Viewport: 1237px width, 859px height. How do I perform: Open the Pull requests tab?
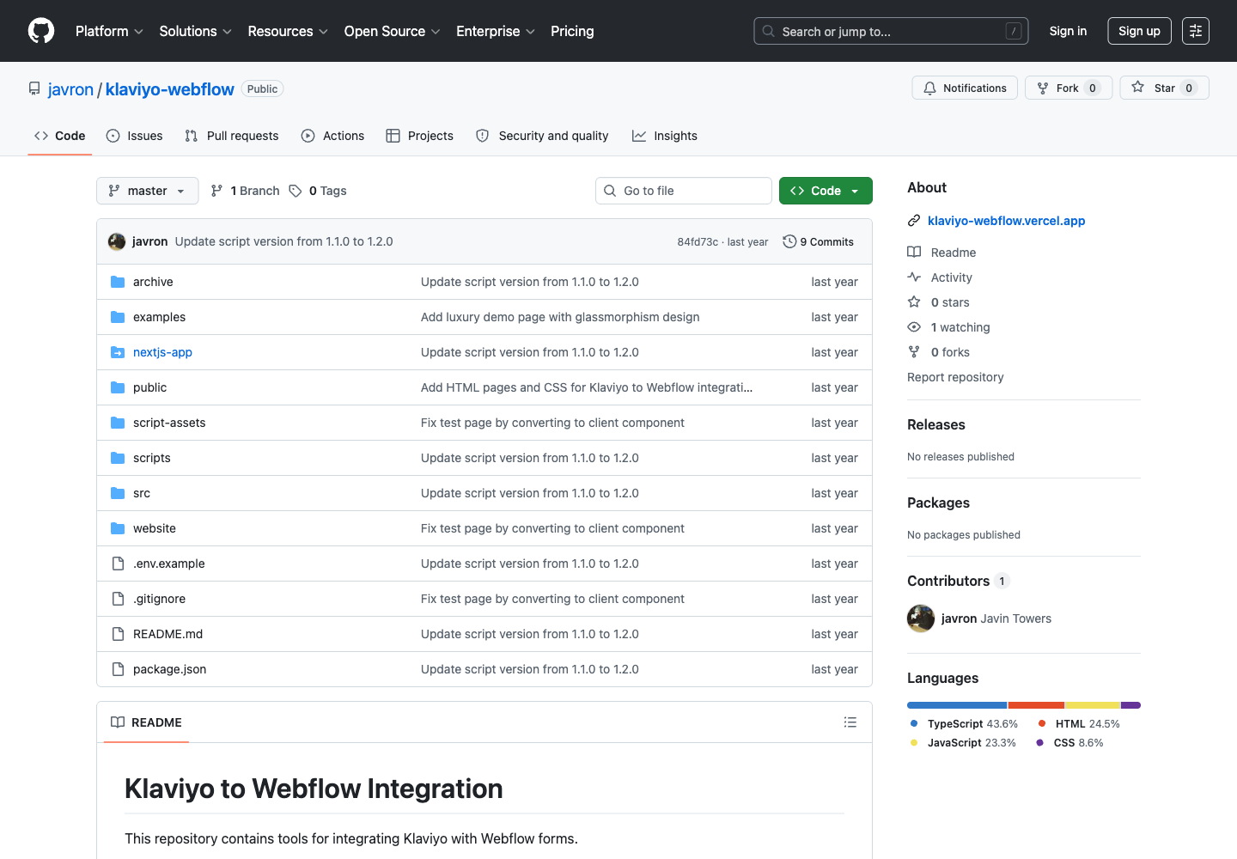pyautogui.click(x=232, y=136)
